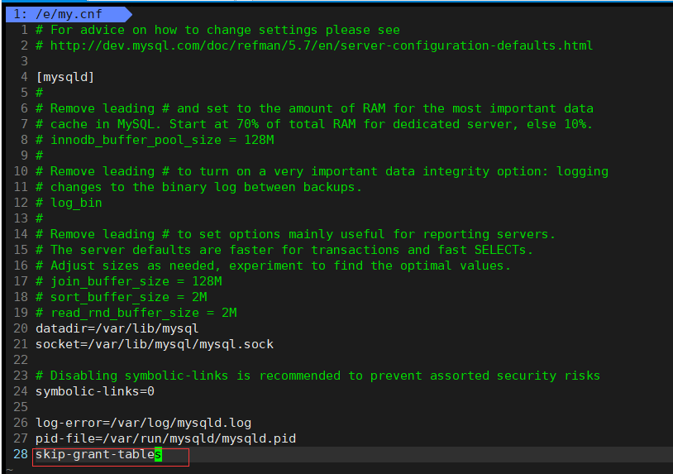Click the read_rnd_buffer_size = 2M comment

[136, 313]
